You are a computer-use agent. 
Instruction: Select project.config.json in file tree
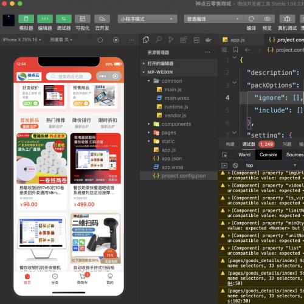pos(179,176)
